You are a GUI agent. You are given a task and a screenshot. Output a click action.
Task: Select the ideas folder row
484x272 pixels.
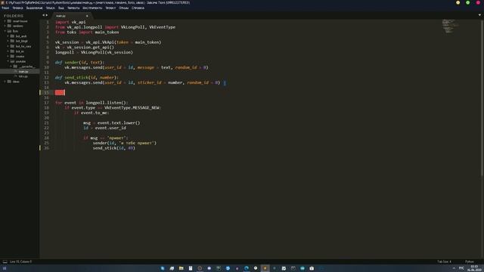click(x=20, y=82)
